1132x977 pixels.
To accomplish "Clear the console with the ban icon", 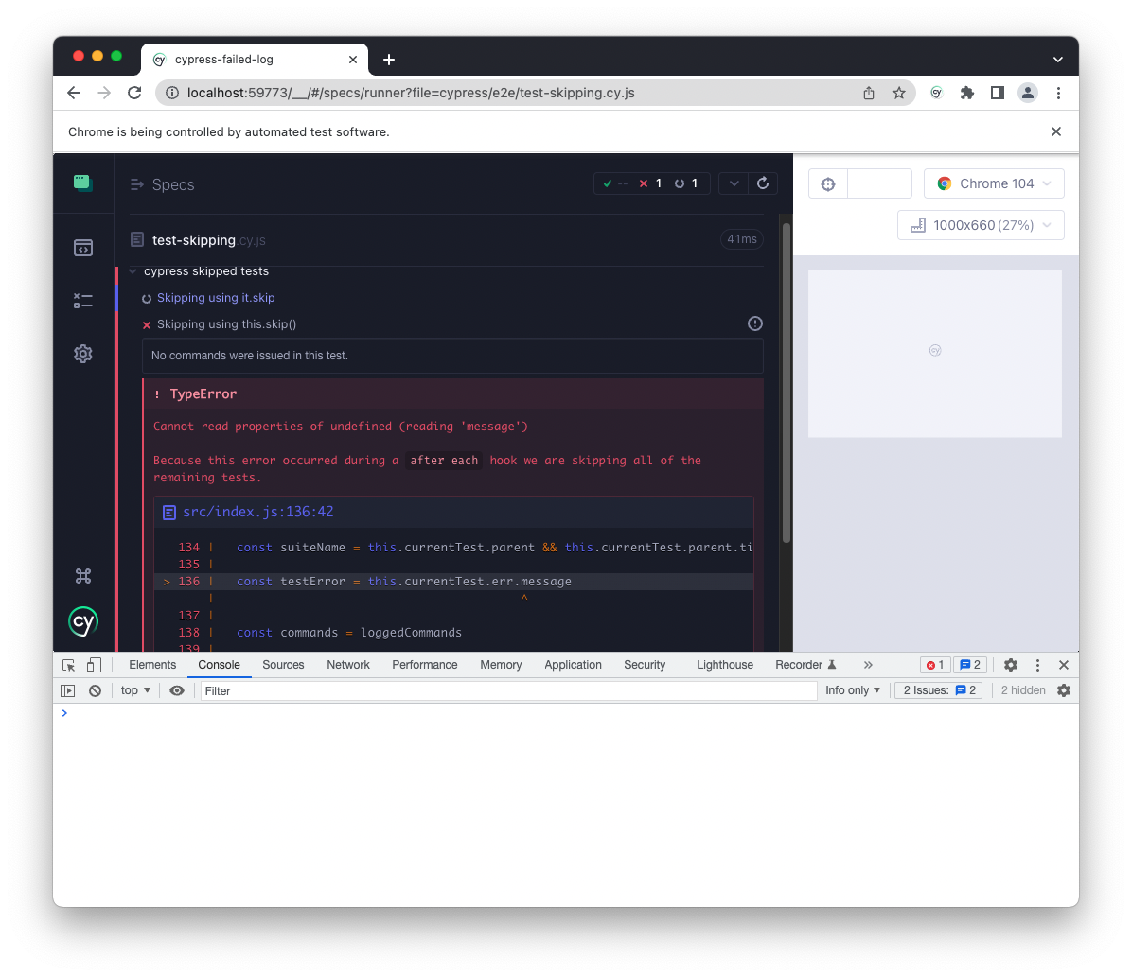I will 95,690.
